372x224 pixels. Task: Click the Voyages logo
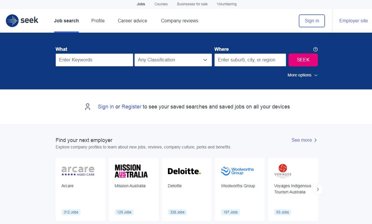(x=283, y=171)
